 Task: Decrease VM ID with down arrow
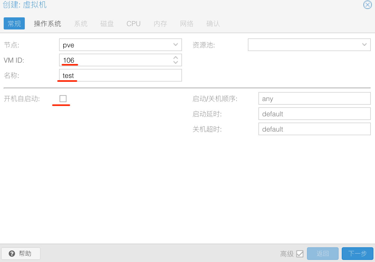(175, 62)
